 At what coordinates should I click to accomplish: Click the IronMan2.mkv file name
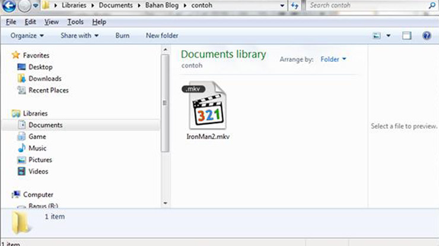[208, 137]
